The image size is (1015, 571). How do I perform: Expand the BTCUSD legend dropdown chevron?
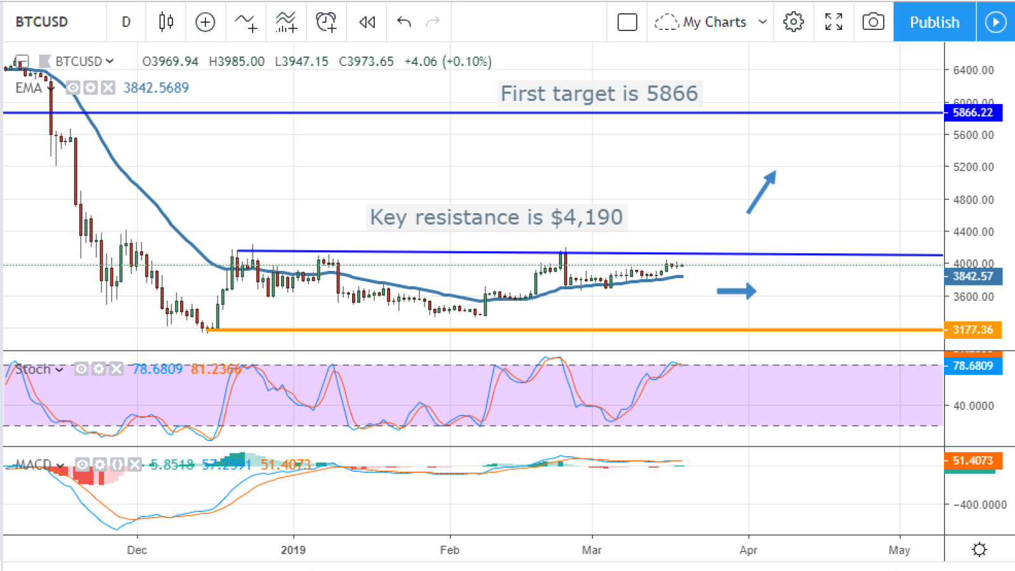click(110, 62)
